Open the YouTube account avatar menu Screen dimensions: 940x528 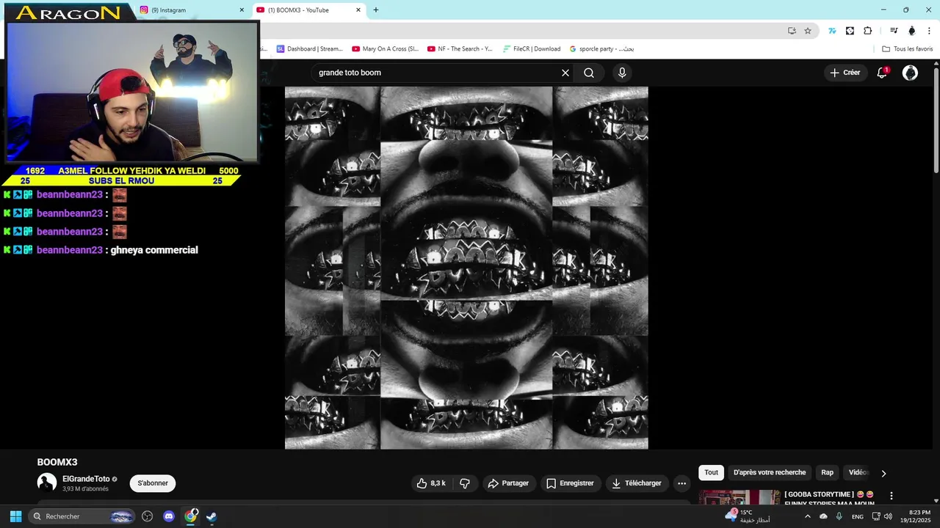[x=910, y=73]
